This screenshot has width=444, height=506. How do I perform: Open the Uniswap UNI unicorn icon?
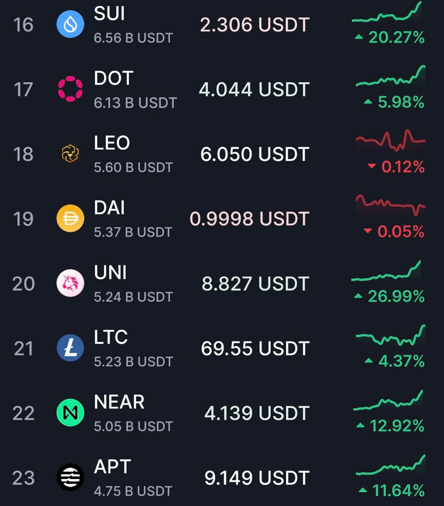point(70,283)
